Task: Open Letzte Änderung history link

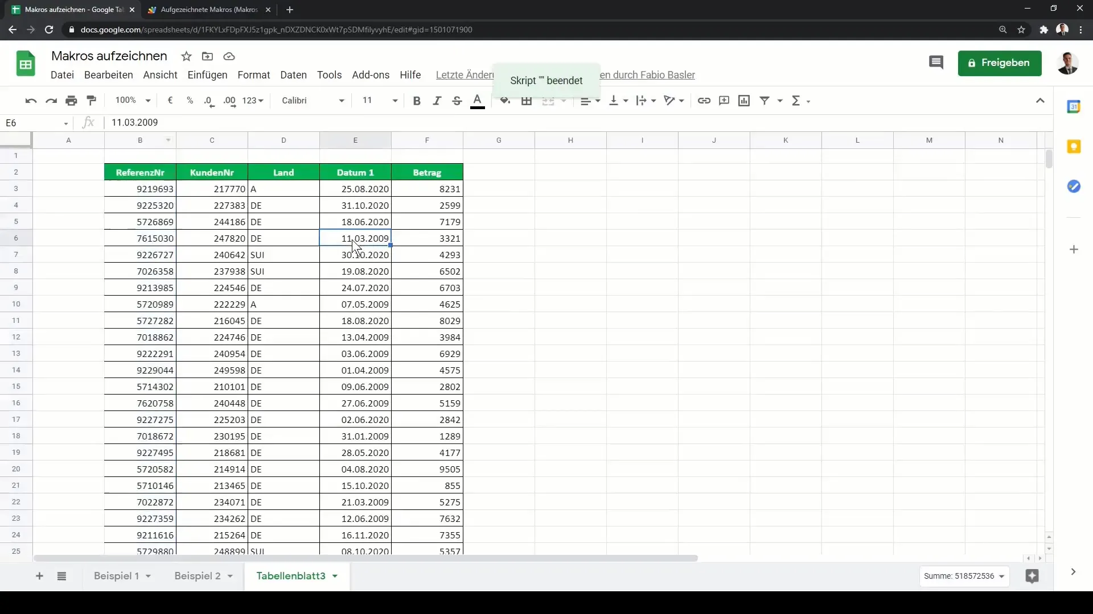Action: tap(465, 75)
